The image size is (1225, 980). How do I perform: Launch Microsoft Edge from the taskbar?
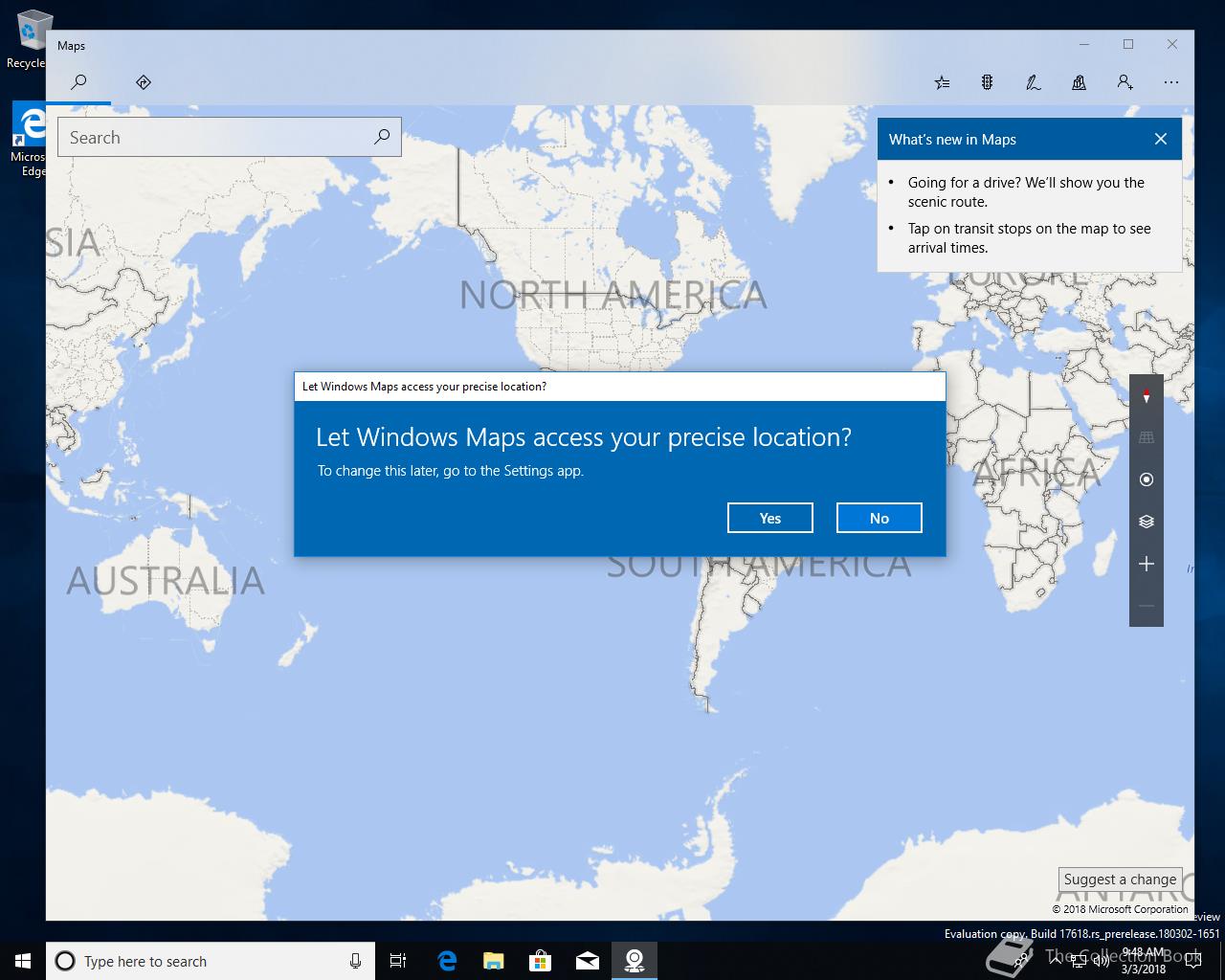[447, 961]
